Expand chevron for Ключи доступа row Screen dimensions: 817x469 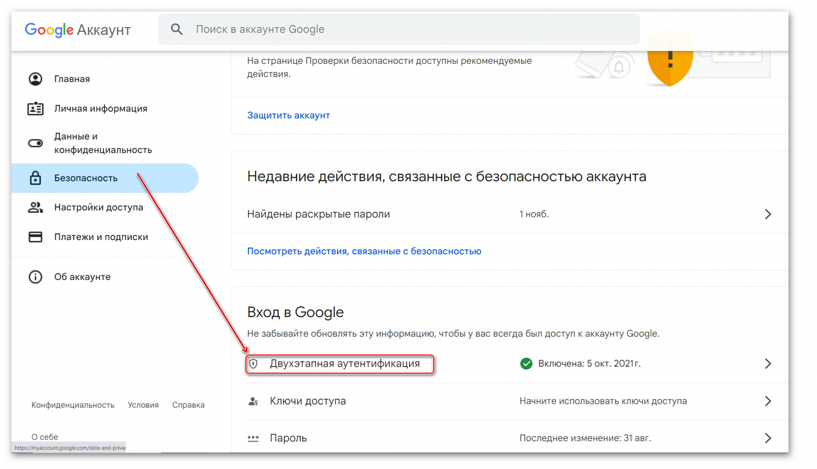click(768, 401)
